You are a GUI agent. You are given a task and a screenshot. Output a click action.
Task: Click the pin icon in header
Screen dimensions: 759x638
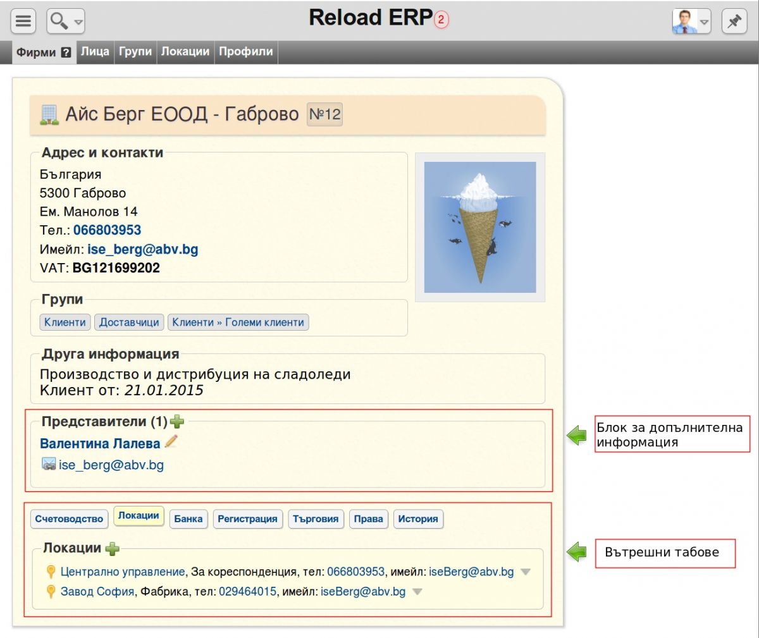pyautogui.click(x=734, y=21)
